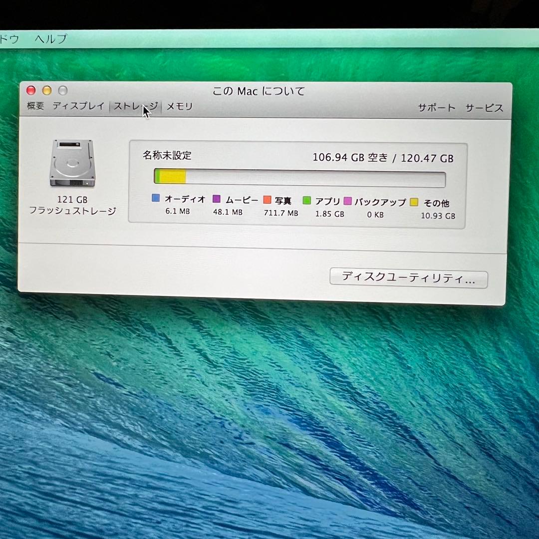The height and width of the screenshot is (539, 539).
Task: Launch ディスクユーティリティ
Action: point(408,278)
